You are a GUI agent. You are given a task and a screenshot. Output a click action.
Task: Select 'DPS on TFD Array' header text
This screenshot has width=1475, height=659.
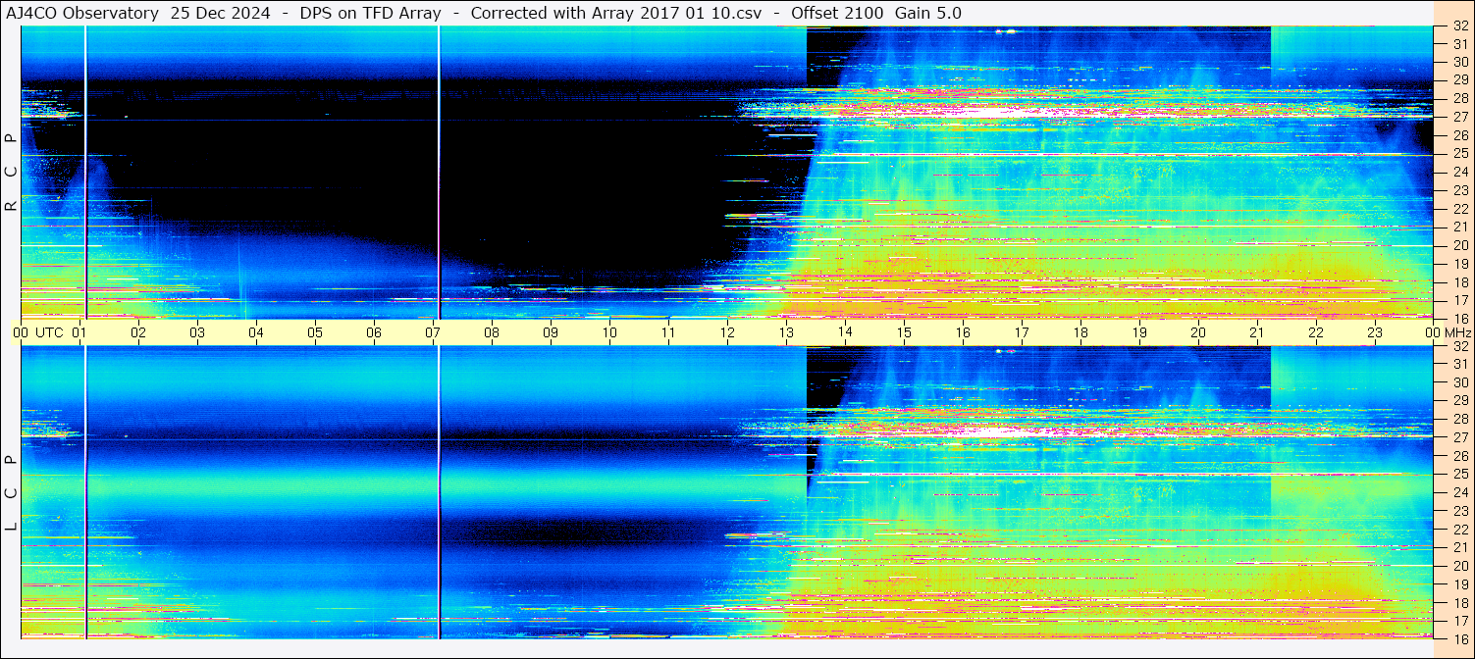coord(370,14)
